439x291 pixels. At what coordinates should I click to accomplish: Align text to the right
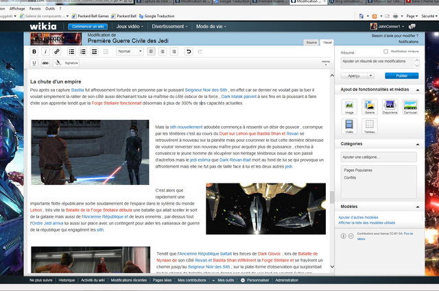pos(174,51)
